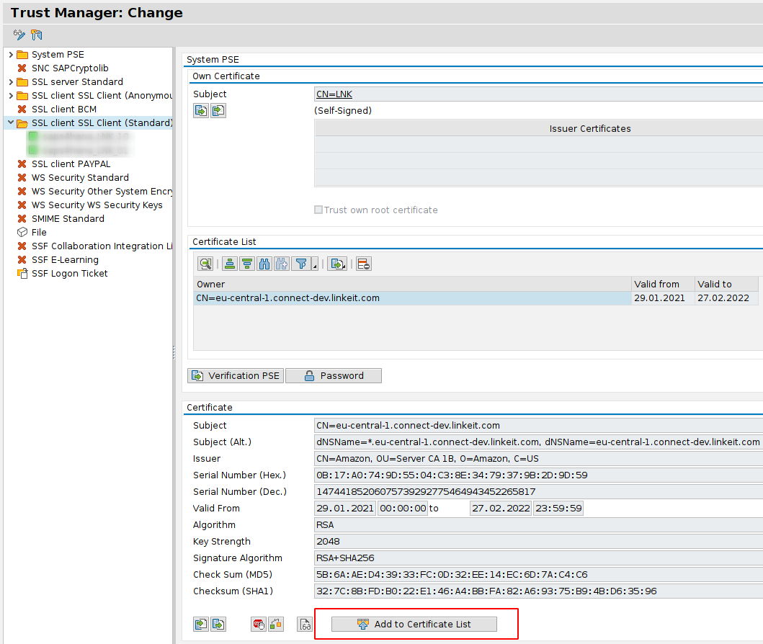
Task: Select the eu-central-1.connect-dev.linkeit.com certificate row
Action: click(411, 298)
